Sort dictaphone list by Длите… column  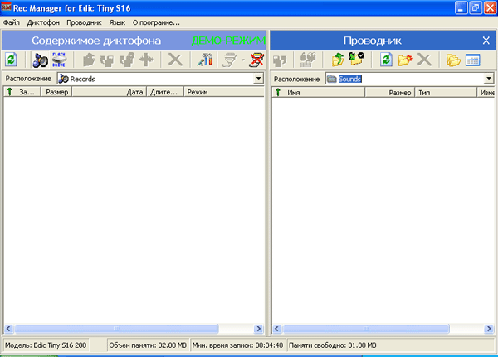(x=165, y=92)
